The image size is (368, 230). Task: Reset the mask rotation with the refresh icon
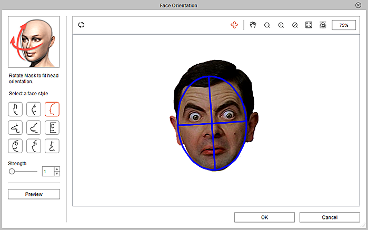tap(81, 25)
